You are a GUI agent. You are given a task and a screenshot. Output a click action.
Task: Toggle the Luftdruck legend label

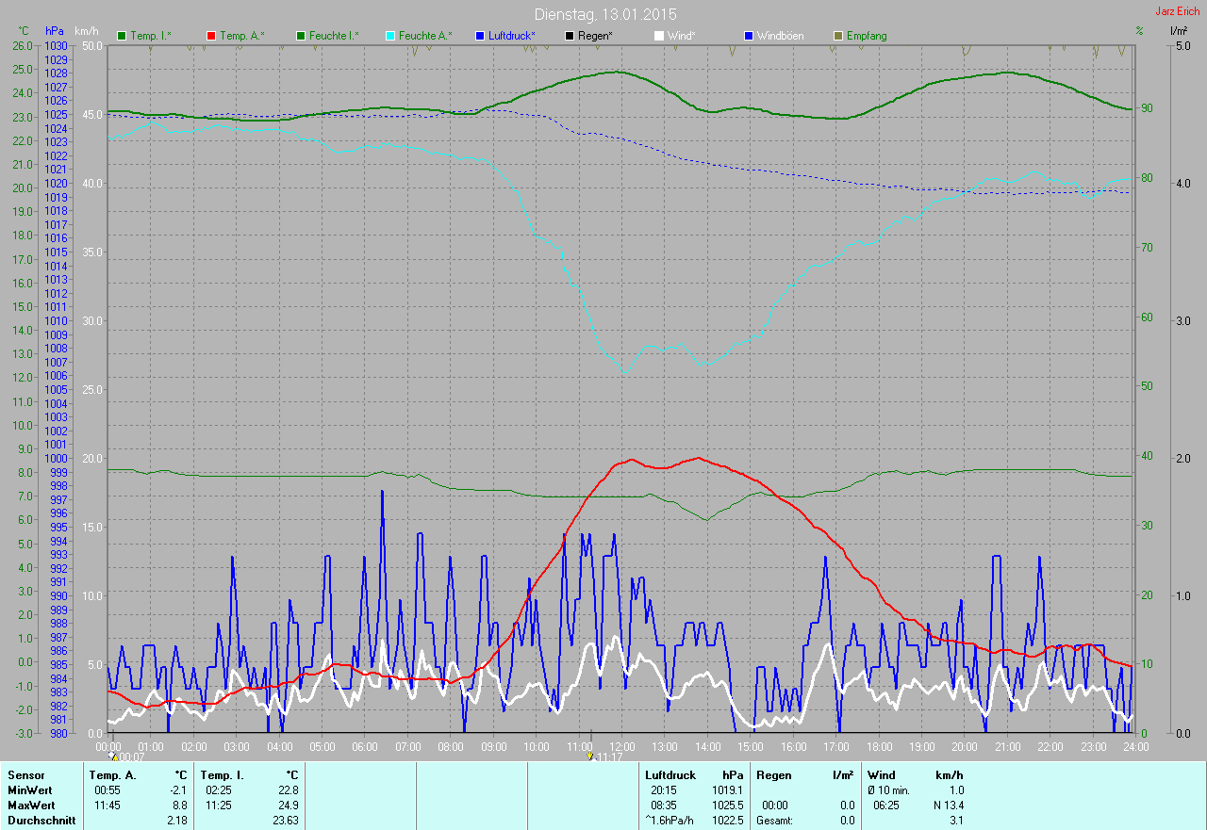[x=511, y=36]
